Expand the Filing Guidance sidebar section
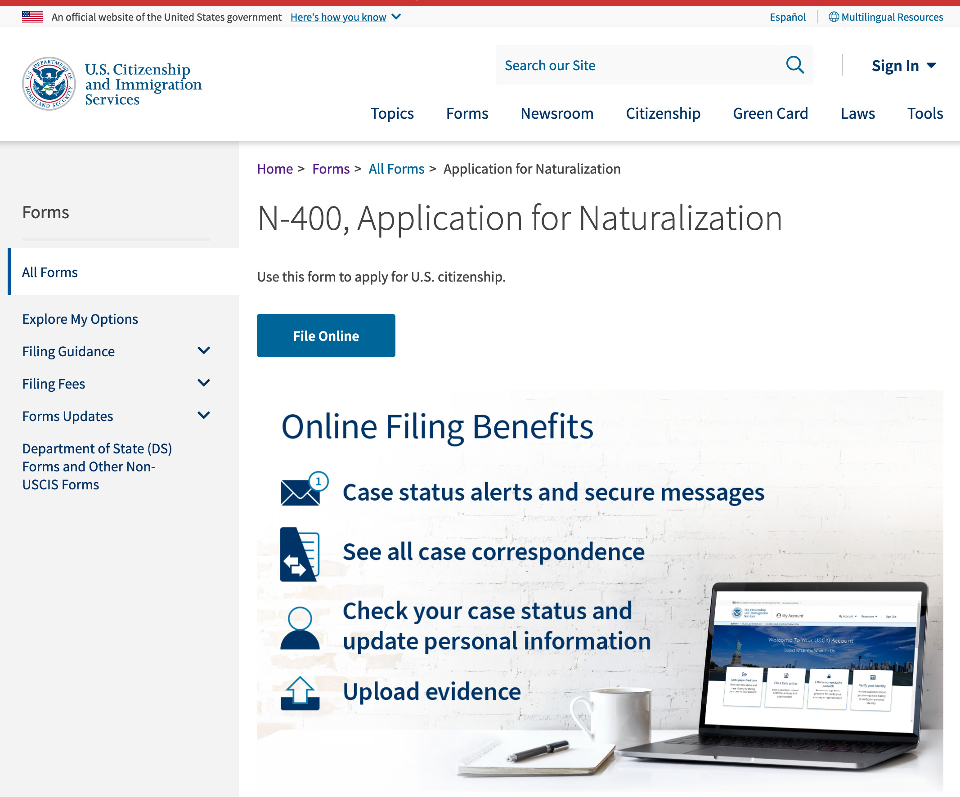This screenshot has width=960, height=797. [x=203, y=350]
